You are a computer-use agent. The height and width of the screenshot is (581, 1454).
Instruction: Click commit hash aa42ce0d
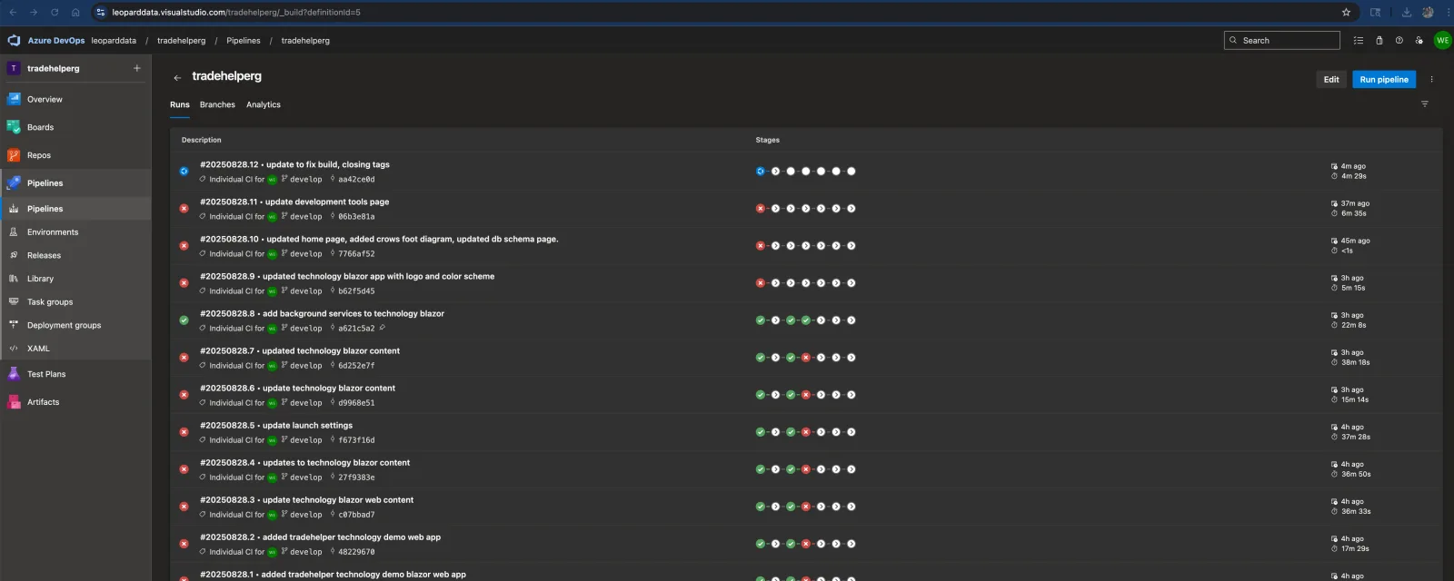coord(356,180)
